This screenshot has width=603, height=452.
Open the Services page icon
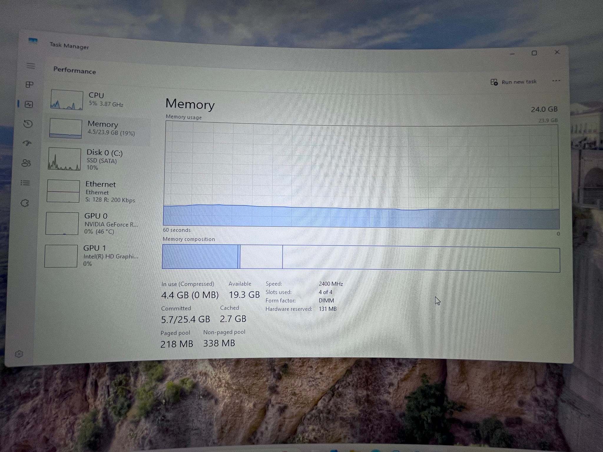(25, 203)
